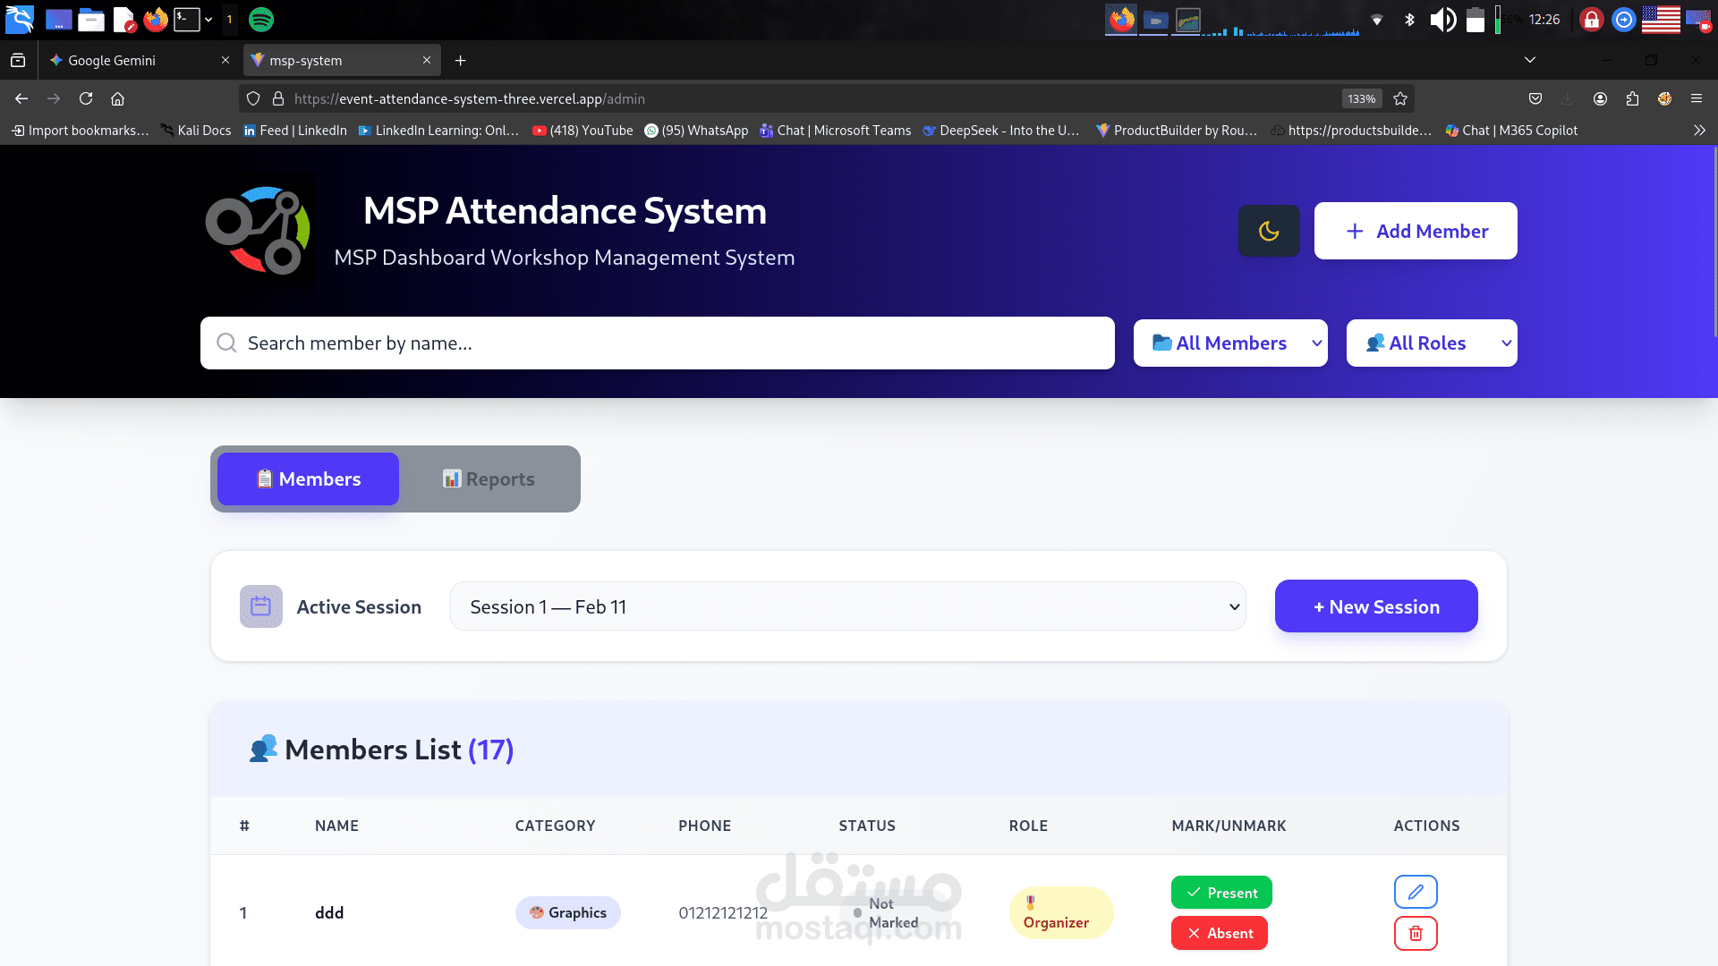Mark member ddd as Absent
This screenshot has height=966, width=1718.
(x=1219, y=933)
